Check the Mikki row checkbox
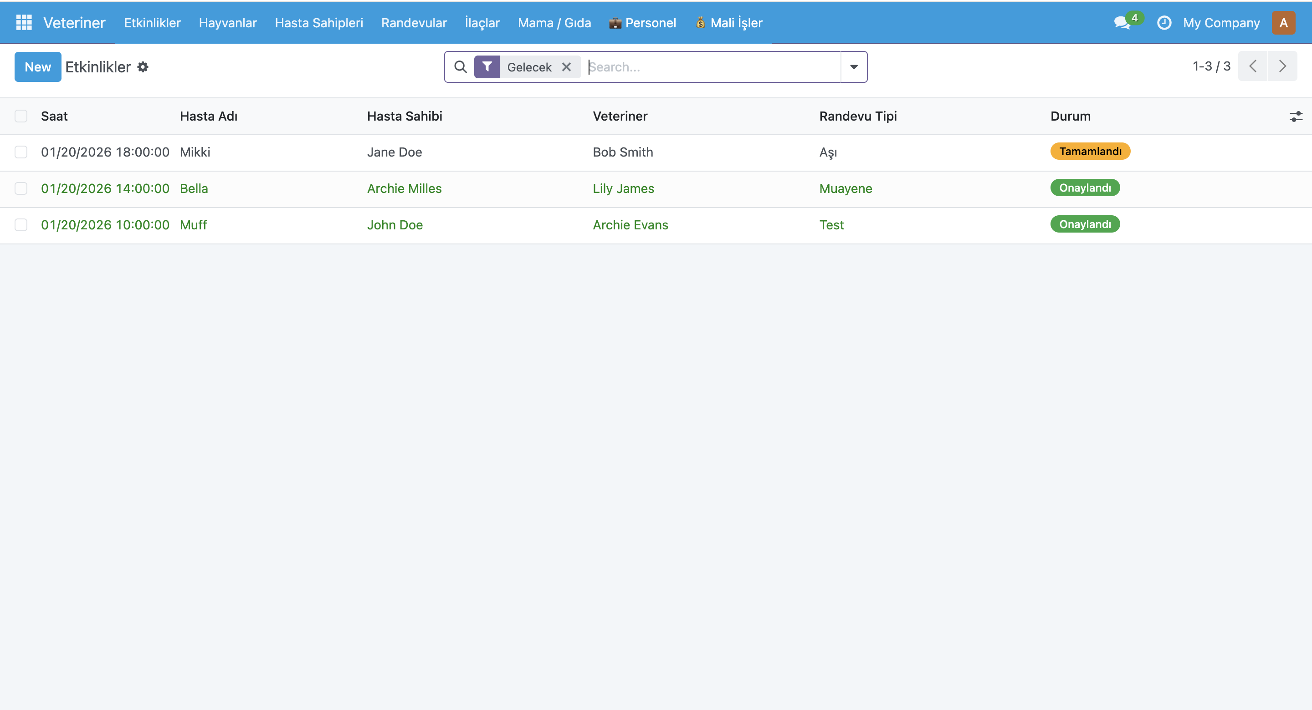Screen dimensions: 1312x710 pyautogui.click(x=21, y=152)
